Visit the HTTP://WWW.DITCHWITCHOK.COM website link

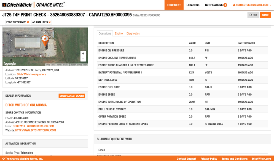[x=36, y=130]
